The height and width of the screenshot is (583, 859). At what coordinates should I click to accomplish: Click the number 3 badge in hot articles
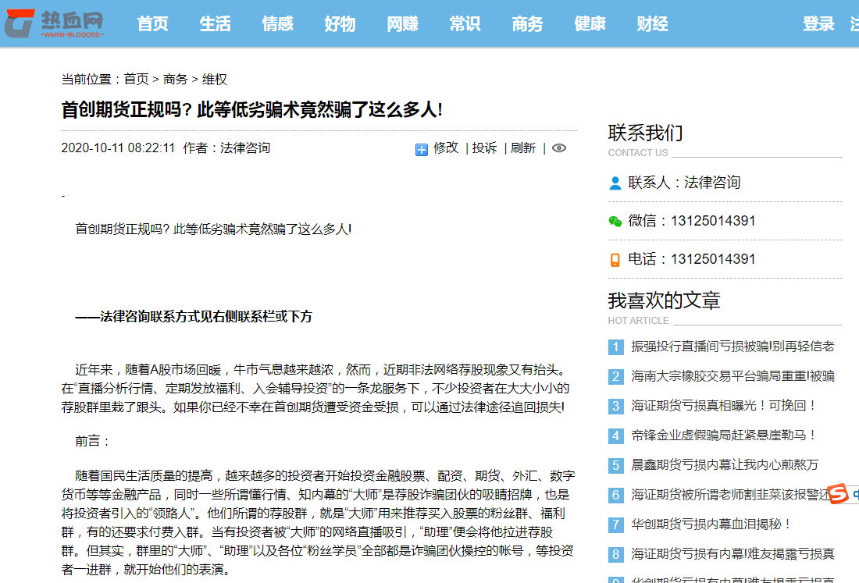616,406
